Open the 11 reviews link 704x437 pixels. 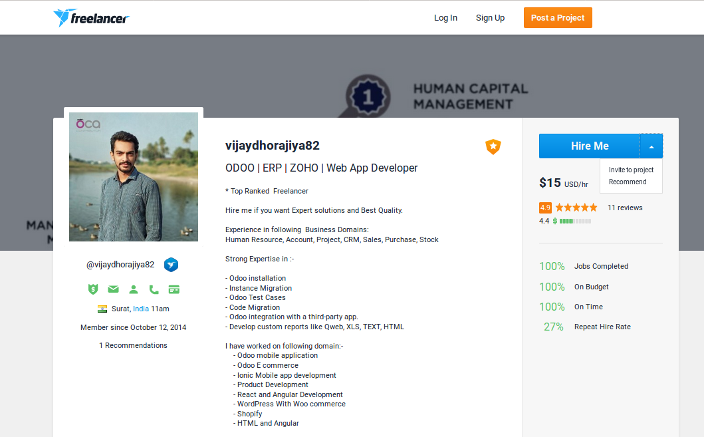625,208
